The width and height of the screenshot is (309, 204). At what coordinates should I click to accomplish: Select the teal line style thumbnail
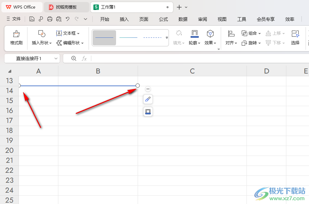coord(128,38)
